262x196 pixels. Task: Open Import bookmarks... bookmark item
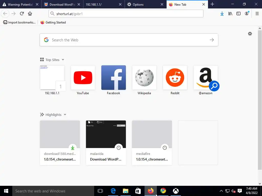point(19,22)
